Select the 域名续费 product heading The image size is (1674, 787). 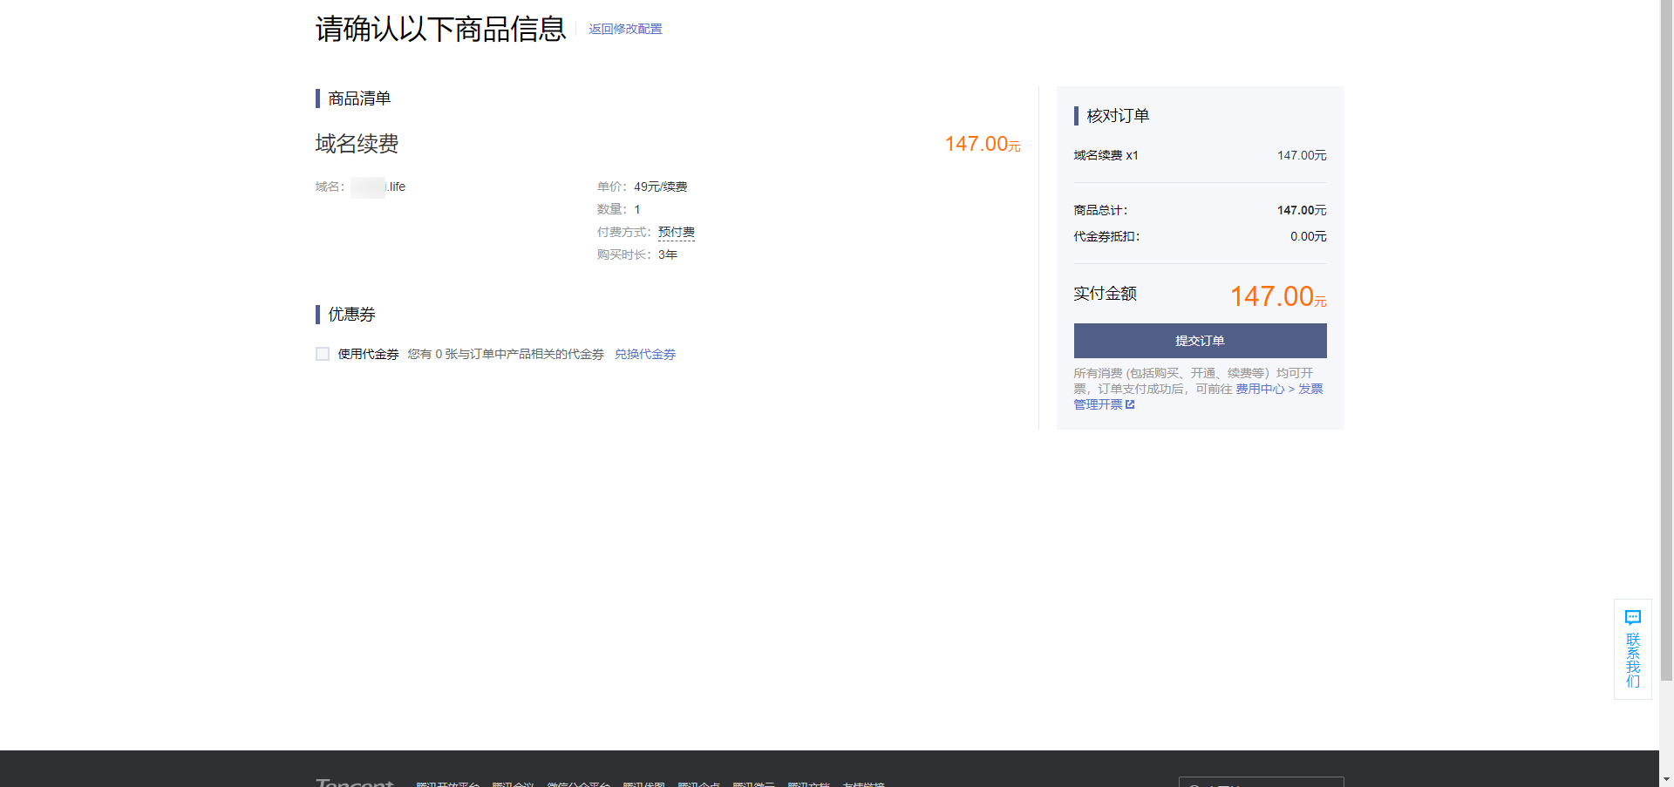(x=357, y=144)
